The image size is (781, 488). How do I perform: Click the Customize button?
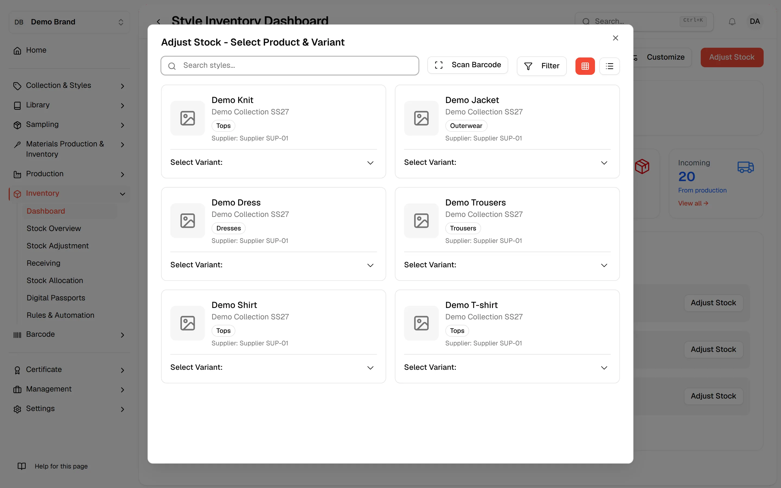pos(662,57)
